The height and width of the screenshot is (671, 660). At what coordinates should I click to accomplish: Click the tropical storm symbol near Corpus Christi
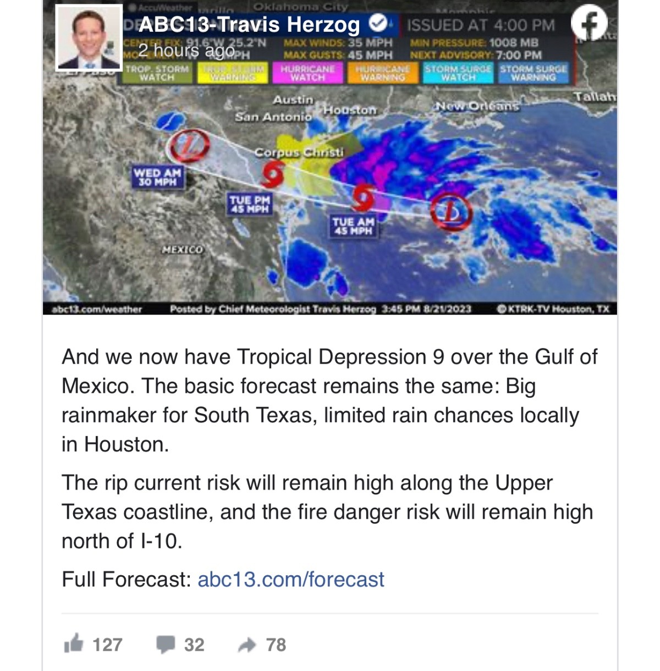(273, 175)
